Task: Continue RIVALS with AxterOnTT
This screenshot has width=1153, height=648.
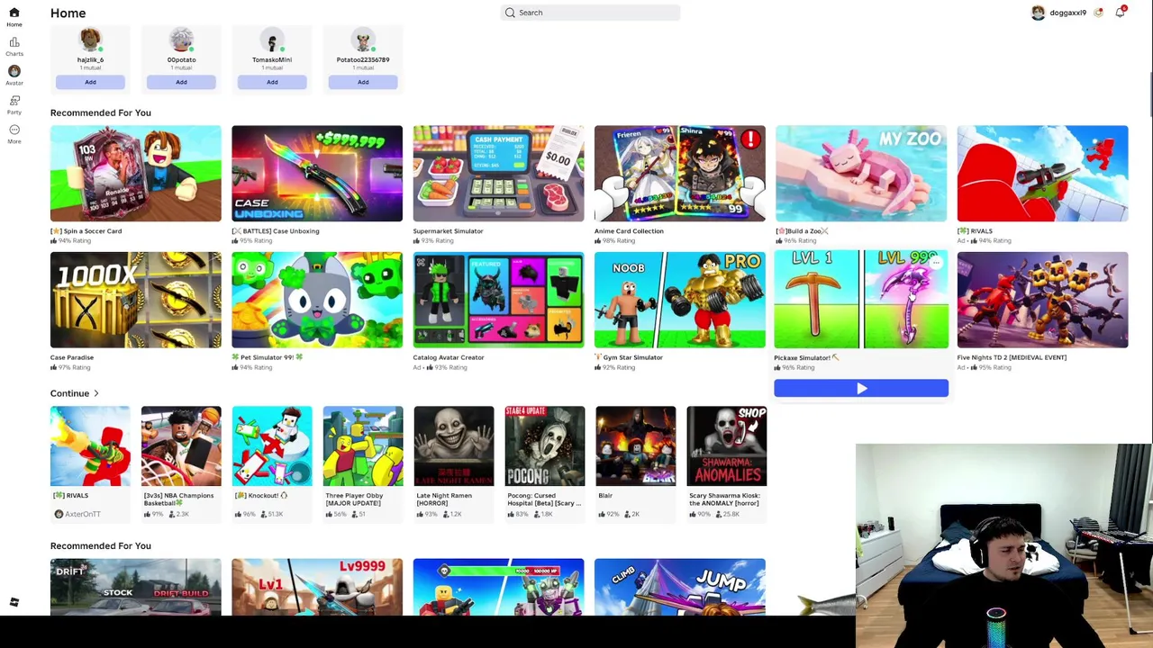Action: [x=90, y=446]
